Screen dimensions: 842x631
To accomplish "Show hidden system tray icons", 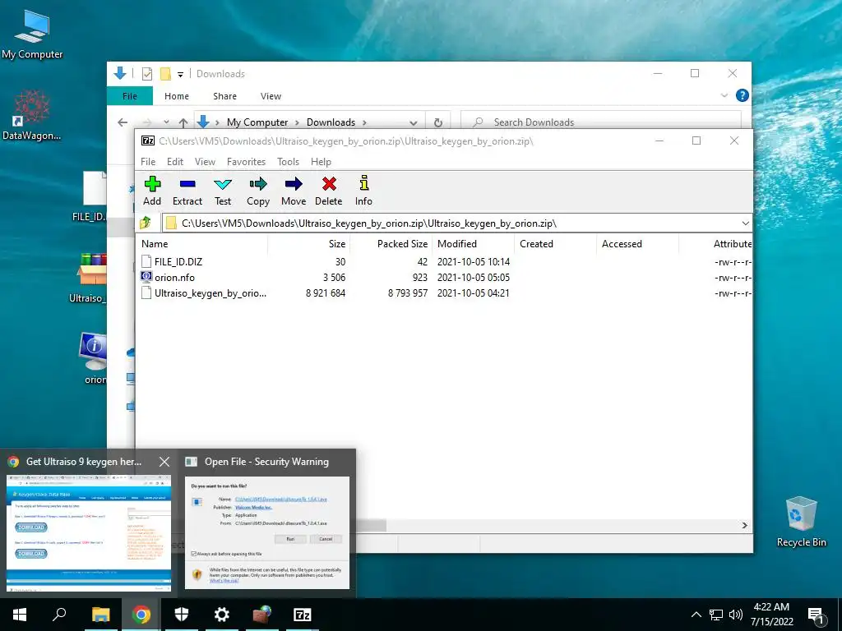I will [x=696, y=615].
